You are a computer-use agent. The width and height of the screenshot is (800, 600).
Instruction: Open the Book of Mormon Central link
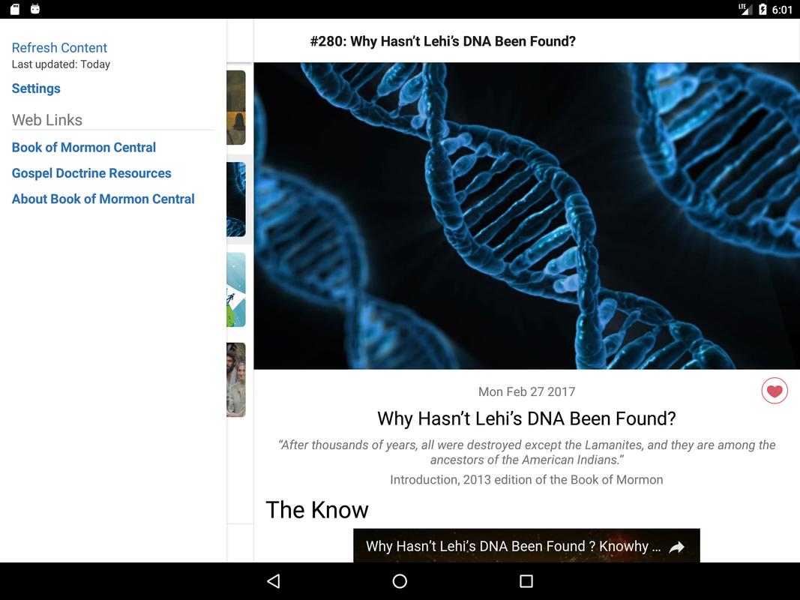click(x=84, y=148)
